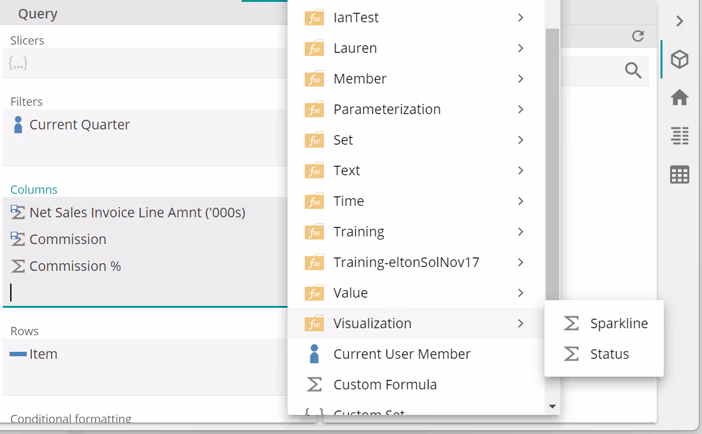Select Current Quarter filter item

[x=79, y=125]
